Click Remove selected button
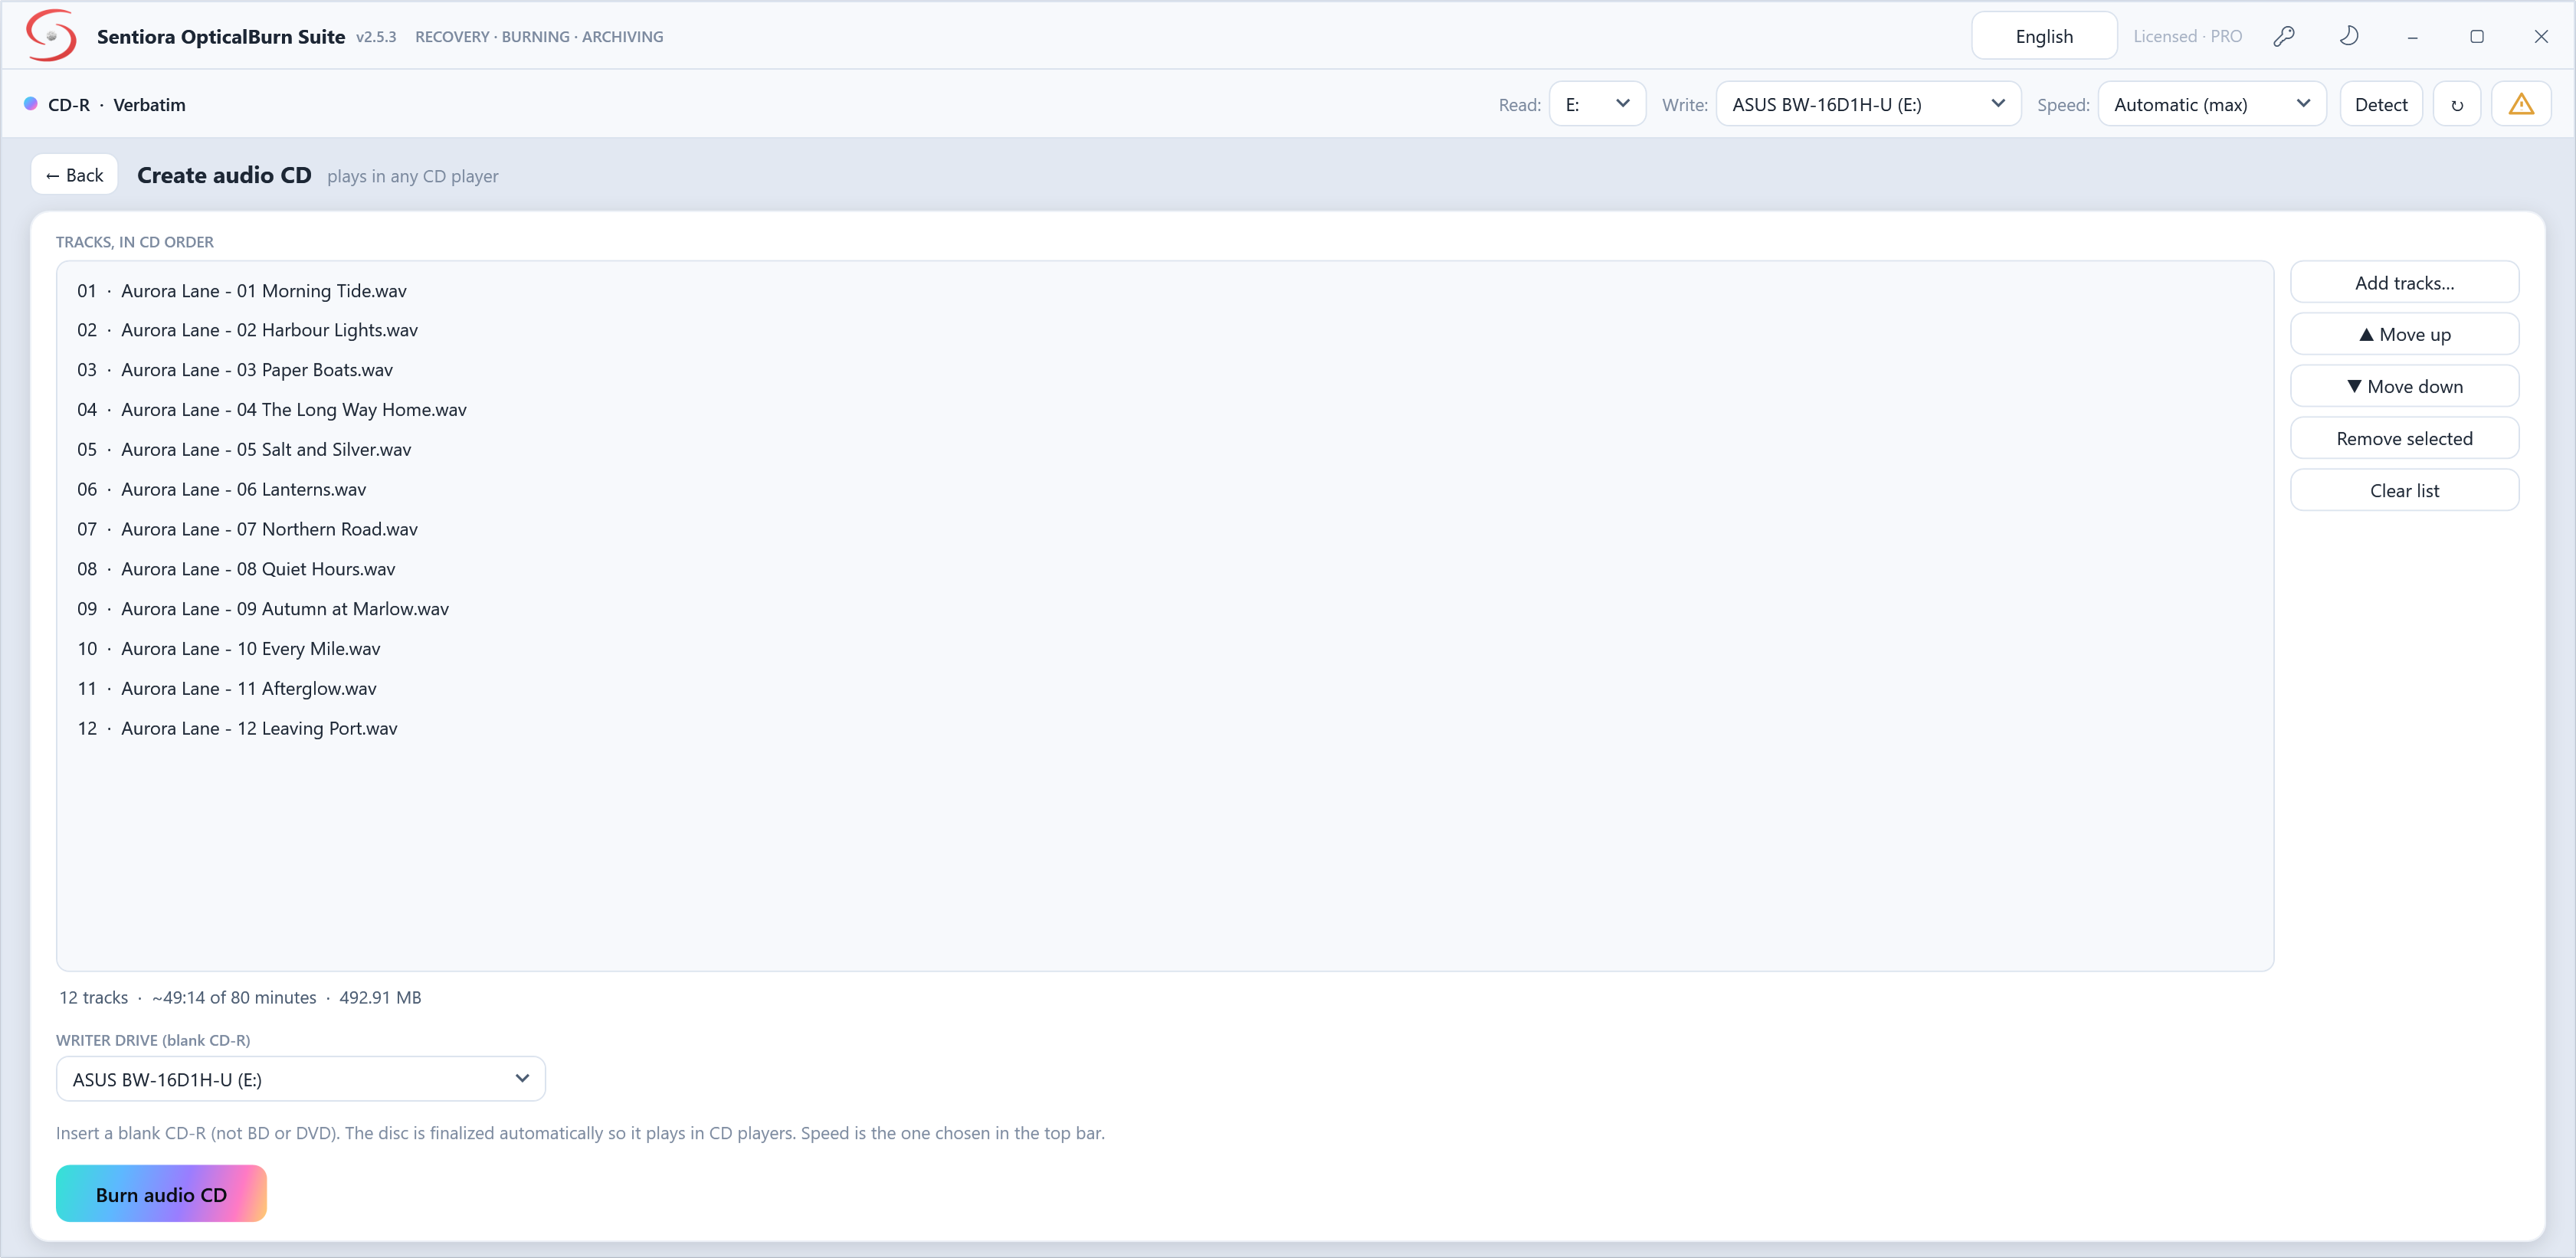Image resolution: width=2576 pixels, height=1258 pixels. (2404, 439)
